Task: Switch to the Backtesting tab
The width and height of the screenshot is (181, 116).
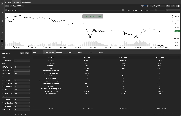Action: tap(17, 2)
